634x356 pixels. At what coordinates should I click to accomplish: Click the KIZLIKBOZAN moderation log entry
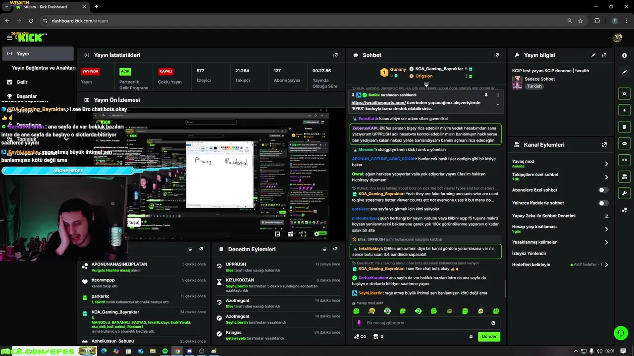(x=280, y=286)
